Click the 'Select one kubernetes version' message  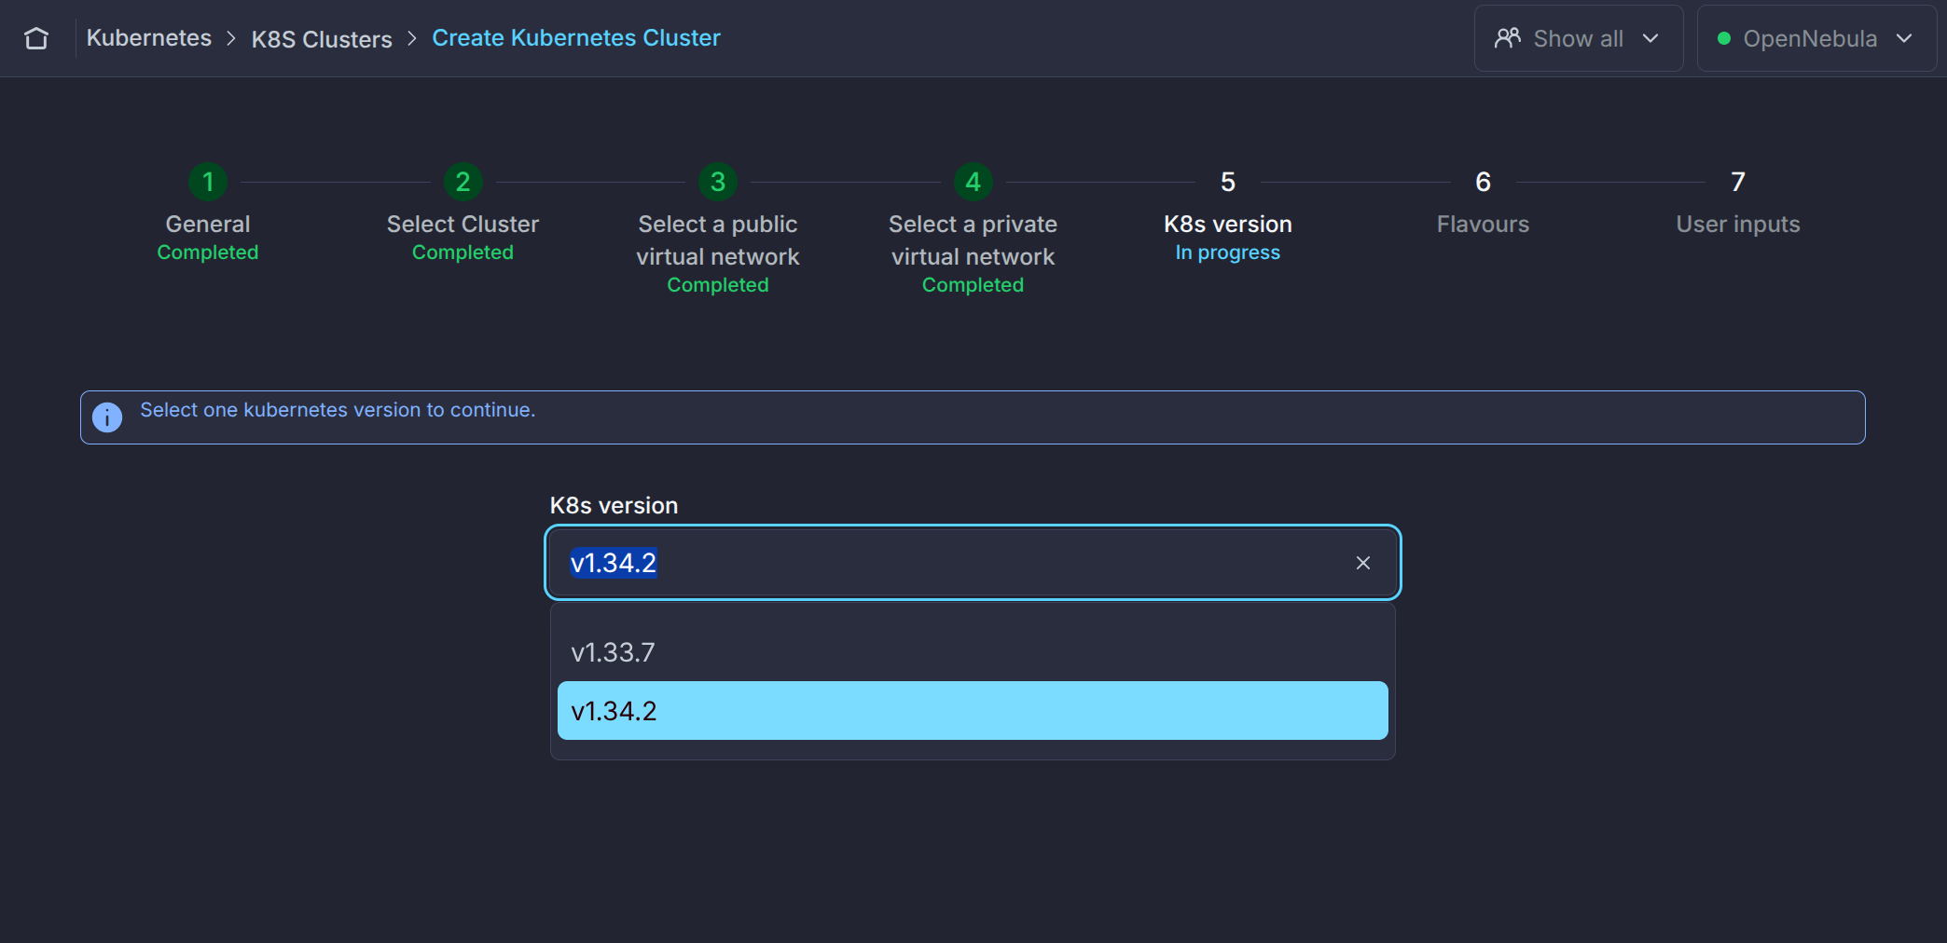tap(338, 410)
